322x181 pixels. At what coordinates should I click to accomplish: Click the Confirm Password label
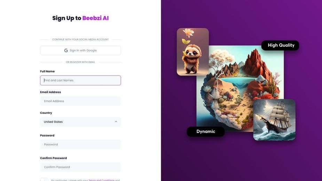pos(53,158)
